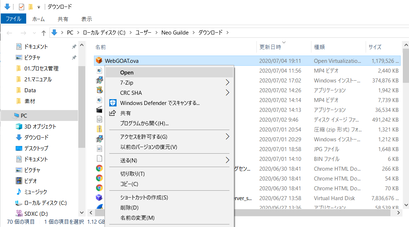Open 素材 folder in sidebar
The image size is (409, 227).
coord(30,101)
